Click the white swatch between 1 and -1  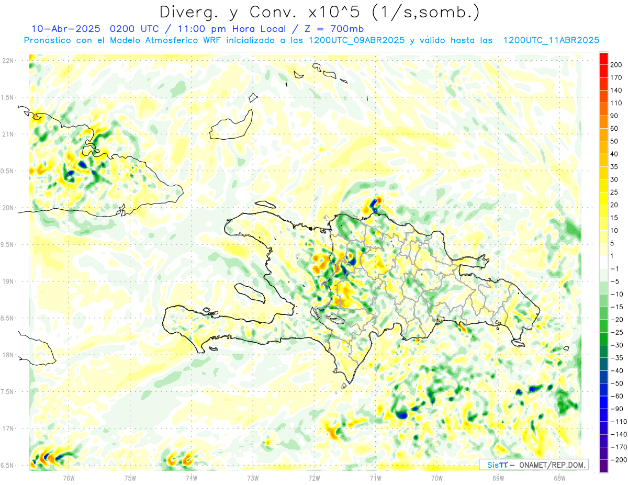tap(603, 262)
